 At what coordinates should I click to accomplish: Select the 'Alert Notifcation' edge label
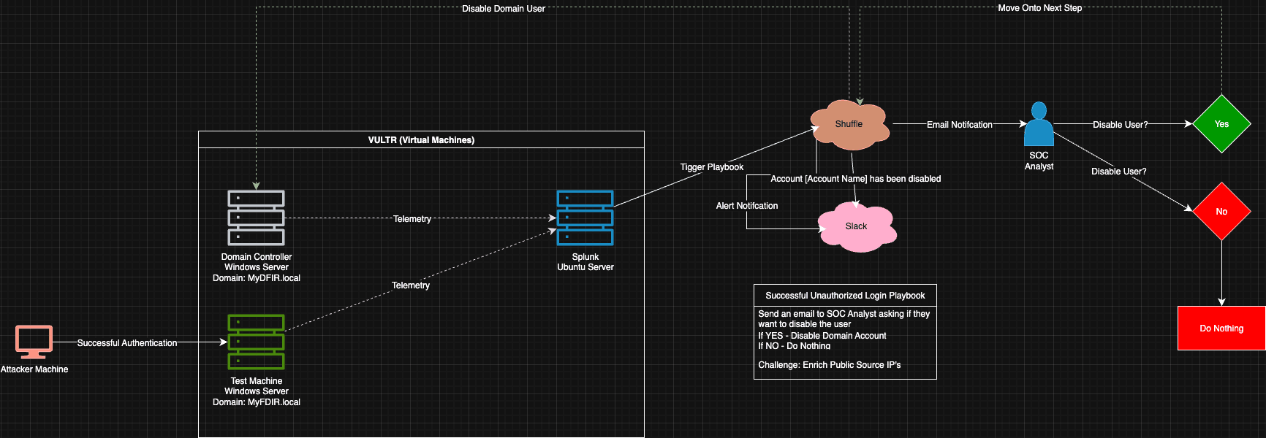click(x=747, y=206)
